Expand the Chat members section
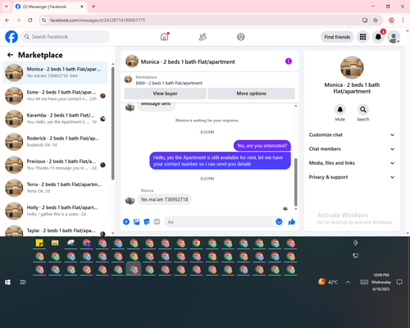 click(352, 149)
